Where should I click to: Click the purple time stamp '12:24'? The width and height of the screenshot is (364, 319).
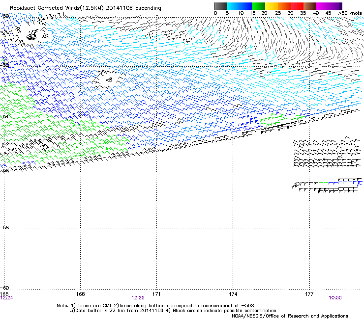pos(7,298)
